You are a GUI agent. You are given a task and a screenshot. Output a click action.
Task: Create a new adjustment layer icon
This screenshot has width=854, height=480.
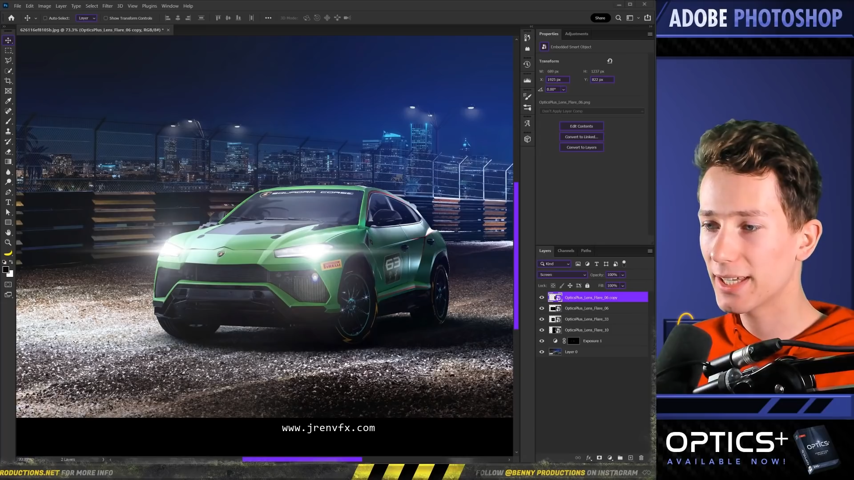pos(610,458)
